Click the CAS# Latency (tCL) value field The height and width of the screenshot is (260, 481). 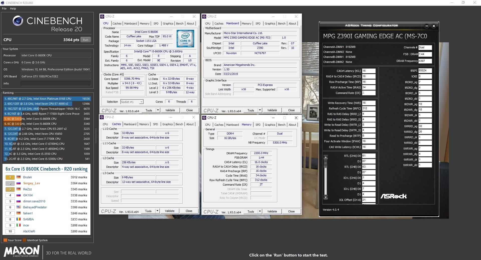[369, 71]
